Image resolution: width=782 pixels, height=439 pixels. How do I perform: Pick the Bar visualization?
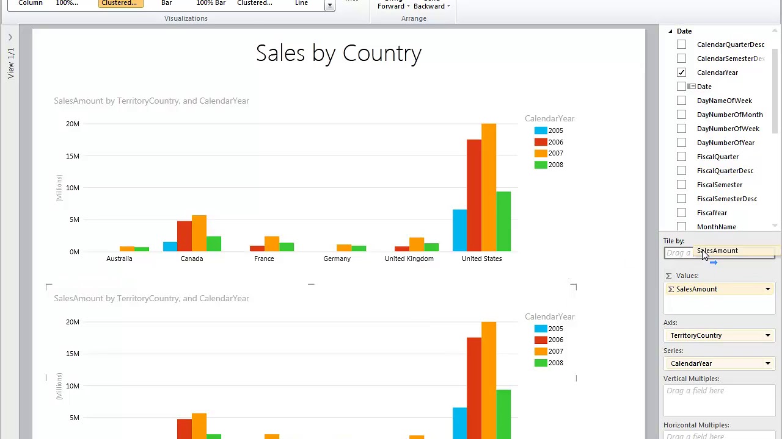(x=166, y=3)
